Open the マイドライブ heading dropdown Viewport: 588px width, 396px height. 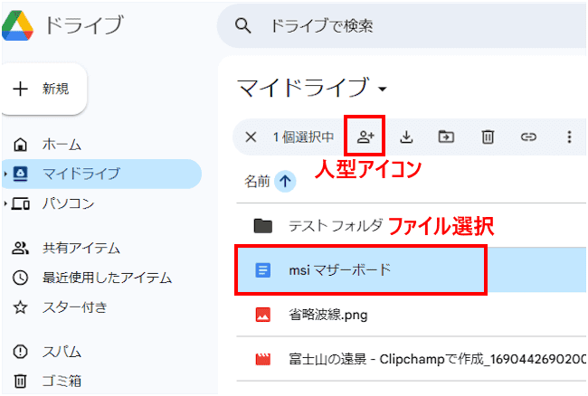coord(312,88)
